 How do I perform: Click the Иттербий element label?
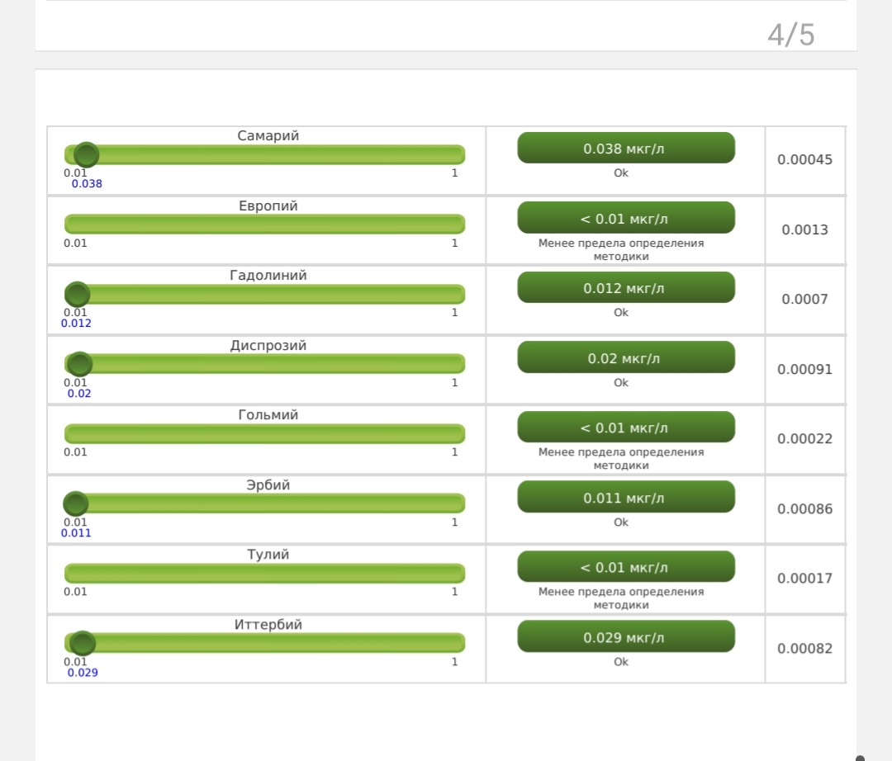click(x=268, y=625)
